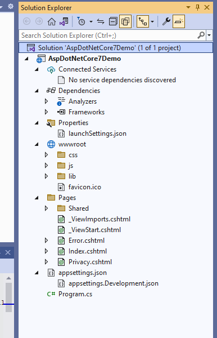Click the search magnifier icon
This screenshot has height=338, width=217.
tap(201, 35)
